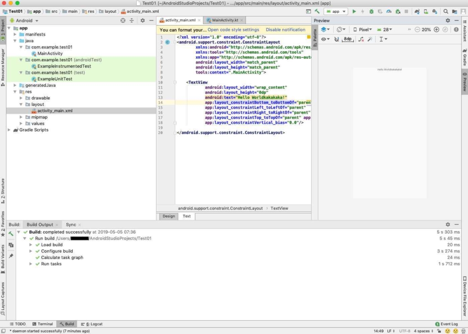The width and height of the screenshot is (468, 334).
Task: Expand the Load build step
Action: point(31,245)
